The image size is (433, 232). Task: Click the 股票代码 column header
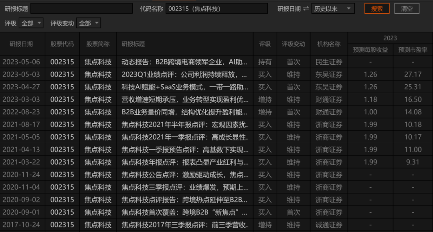pyautogui.click(x=62, y=44)
